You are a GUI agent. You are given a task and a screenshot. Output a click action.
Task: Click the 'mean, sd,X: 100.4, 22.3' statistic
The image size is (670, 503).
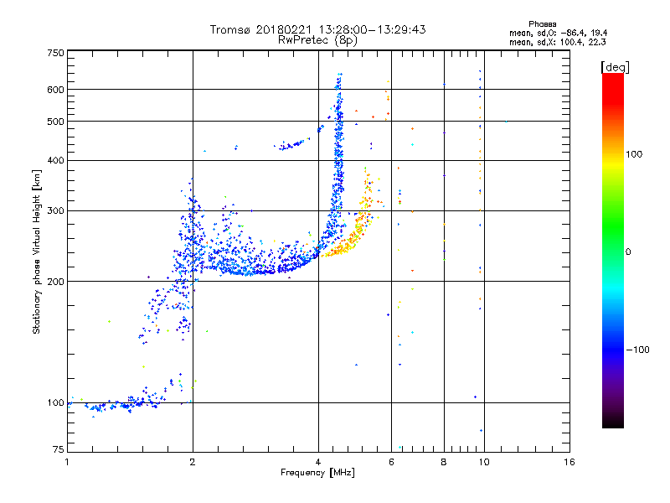click(x=557, y=42)
